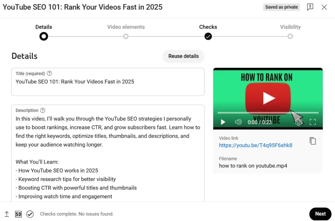
Task: Open the send feedback icon
Action: [x=310, y=7]
